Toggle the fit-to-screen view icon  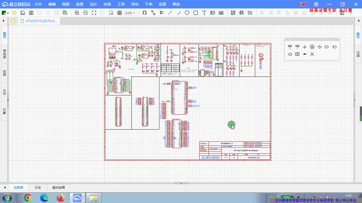(x=94, y=13)
